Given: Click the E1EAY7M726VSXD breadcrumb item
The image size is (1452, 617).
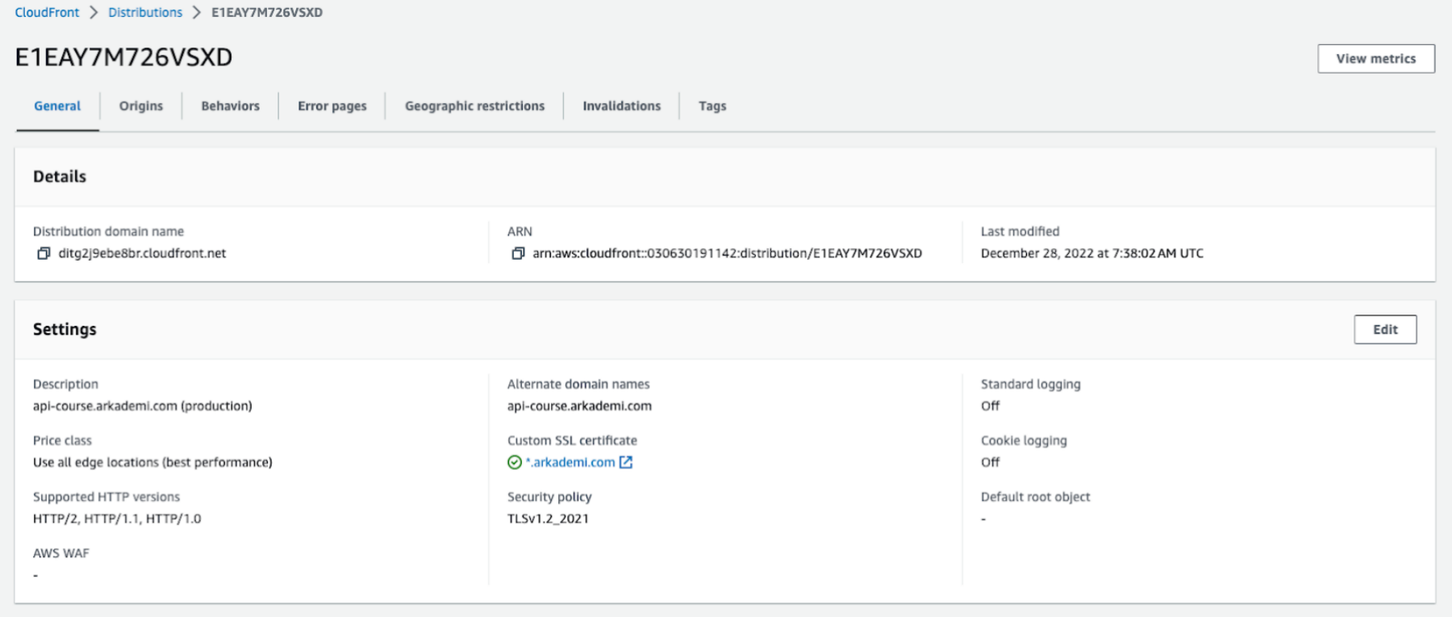Looking at the screenshot, I should 267,12.
